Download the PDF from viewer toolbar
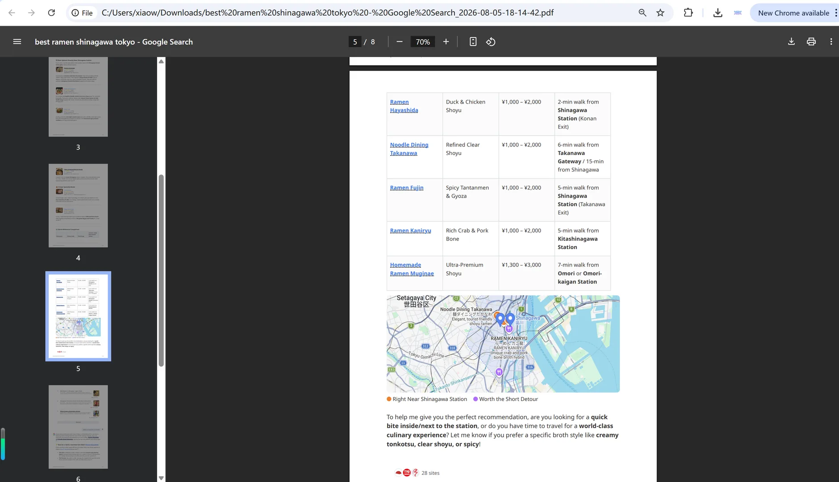839x482 pixels. pos(791,42)
